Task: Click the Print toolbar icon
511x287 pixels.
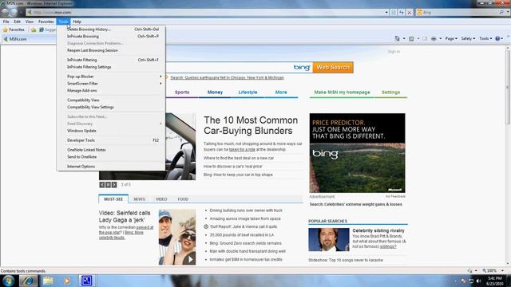Action: (434, 38)
